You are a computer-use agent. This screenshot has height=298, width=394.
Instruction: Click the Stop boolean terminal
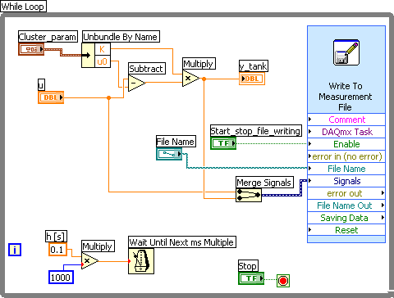pyautogui.click(x=251, y=278)
